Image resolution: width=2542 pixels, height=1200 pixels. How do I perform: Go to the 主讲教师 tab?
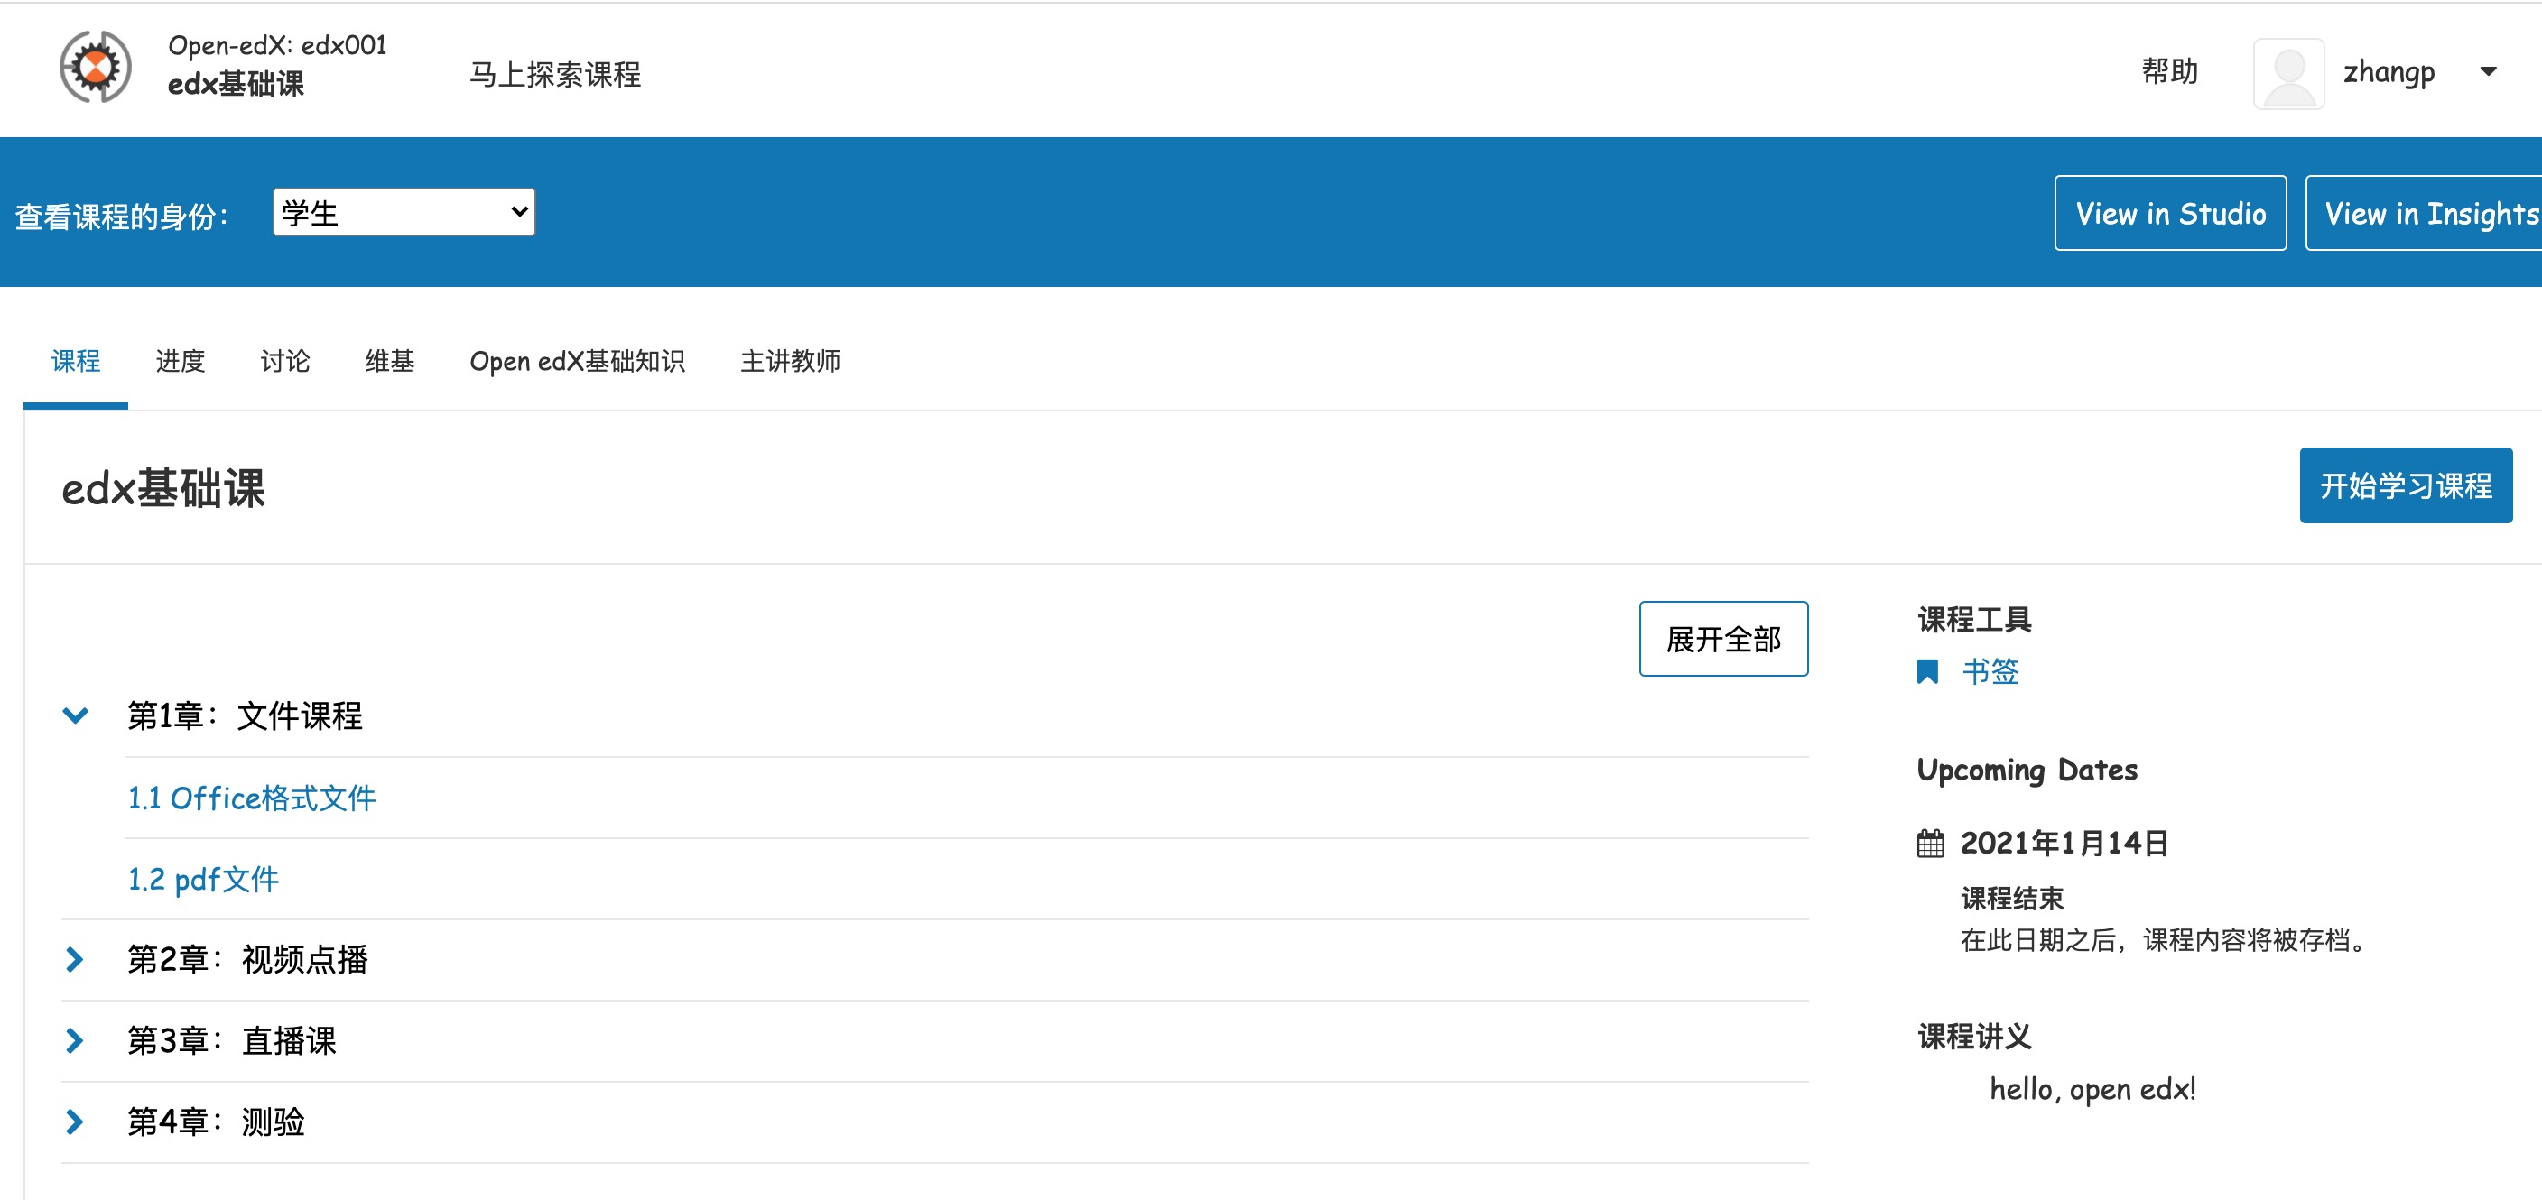pos(791,362)
